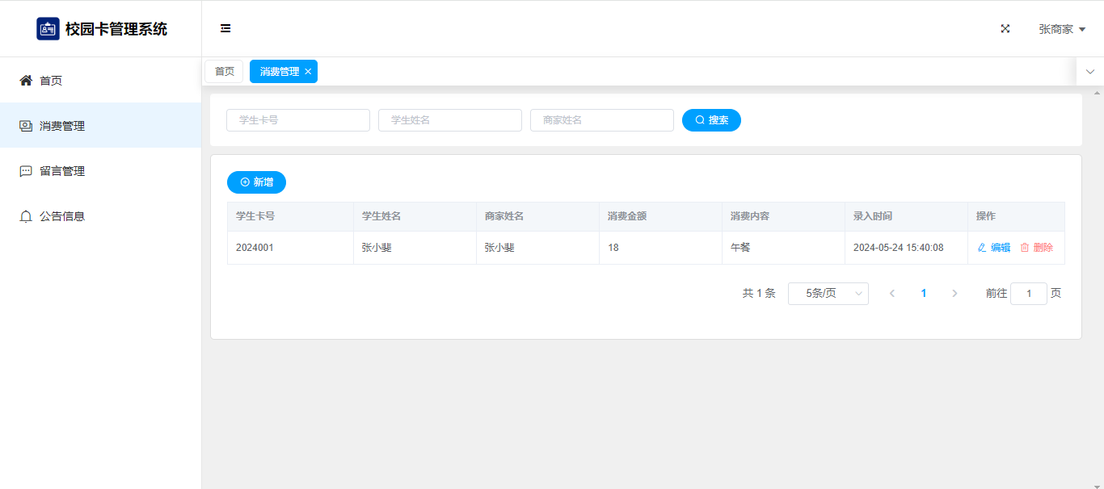Viewport: 1104px width, 489px height.
Task: Switch to the 首页 tab
Action: point(224,72)
